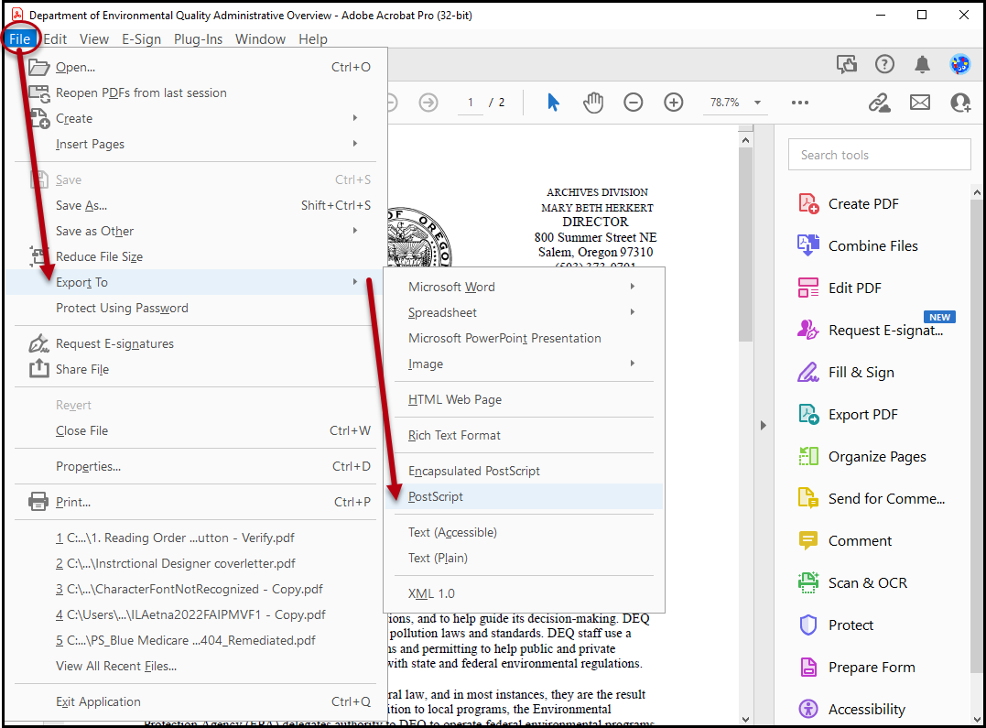Image resolution: width=986 pixels, height=728 pixels.
Task: Go to next page arrow icon
Action: (x=428, y=102)
